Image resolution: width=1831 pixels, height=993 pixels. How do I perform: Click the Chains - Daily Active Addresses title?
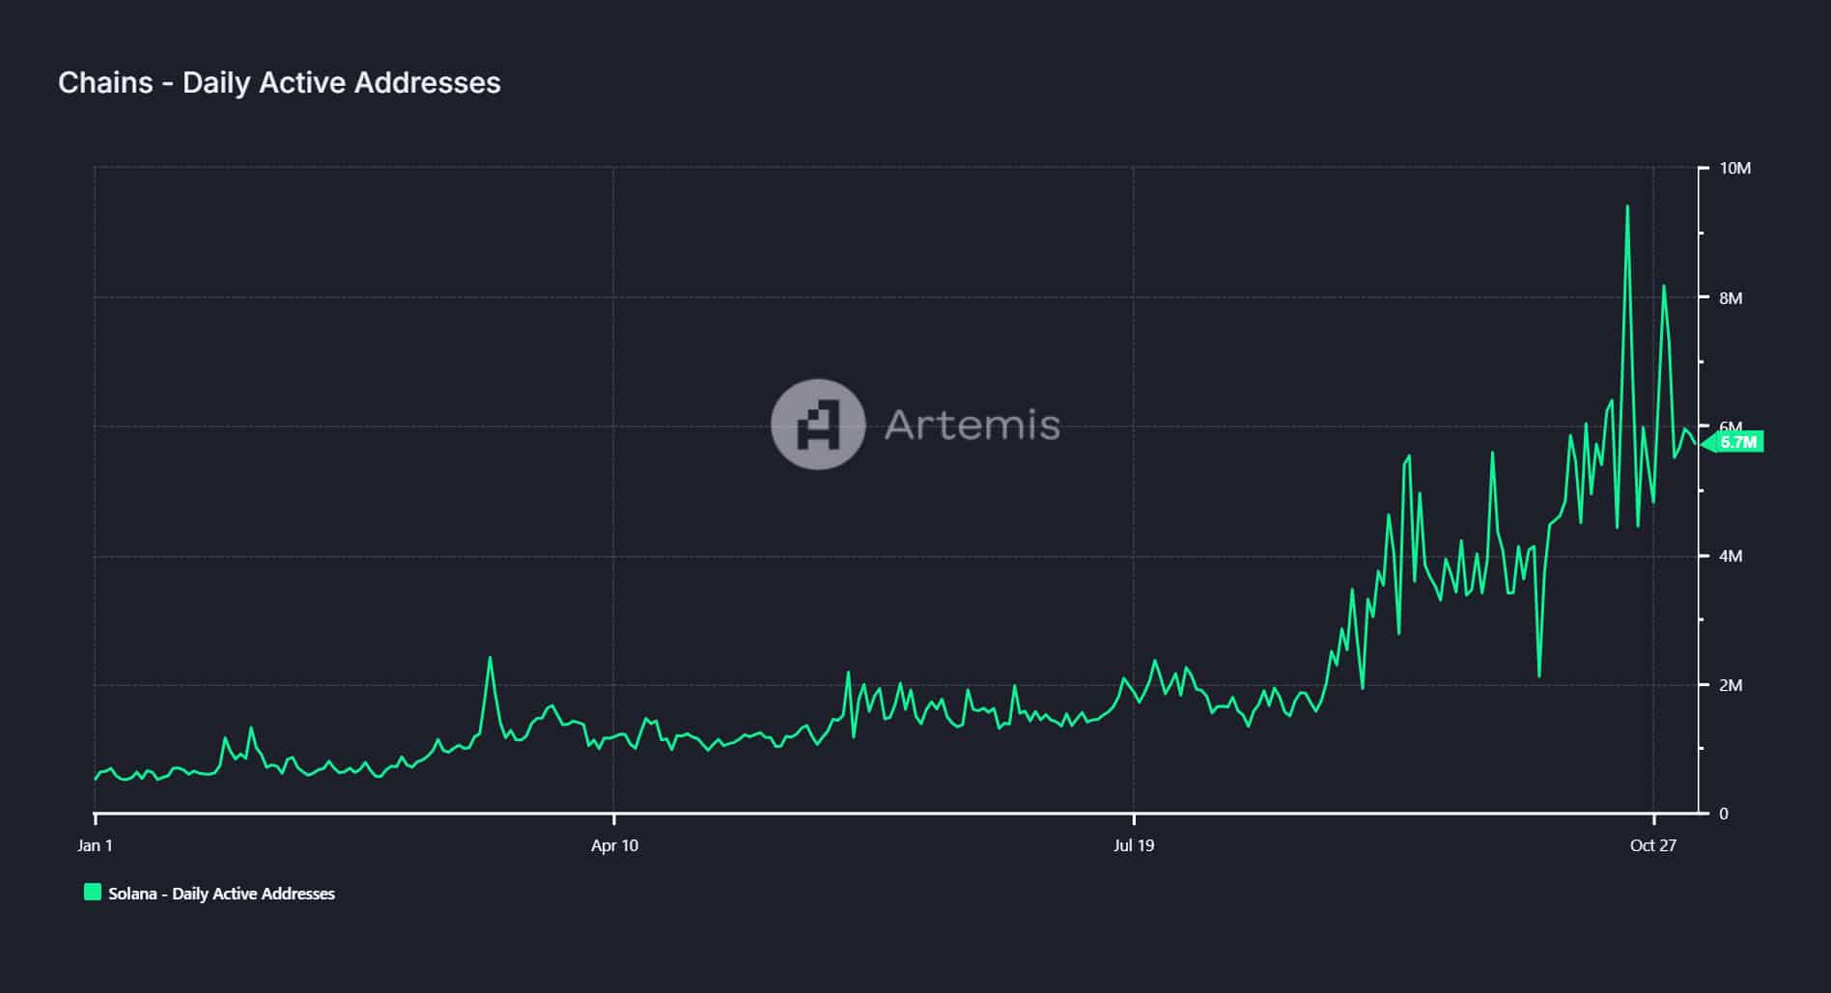tap(279, 83)
